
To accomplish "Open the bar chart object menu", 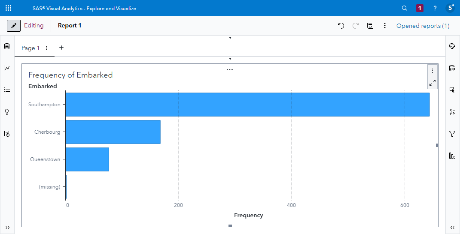I will (x=433, y=71).
